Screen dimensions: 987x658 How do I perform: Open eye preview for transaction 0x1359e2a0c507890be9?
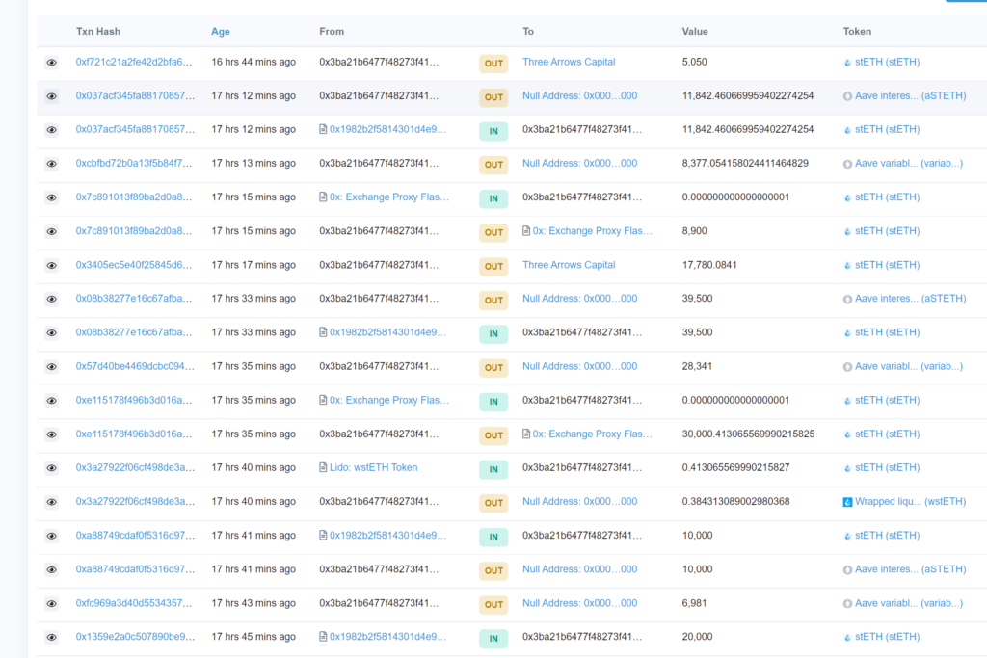51,638
